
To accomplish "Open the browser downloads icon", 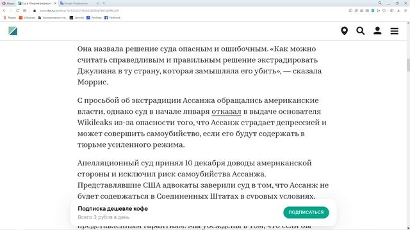I will point(398,11).
